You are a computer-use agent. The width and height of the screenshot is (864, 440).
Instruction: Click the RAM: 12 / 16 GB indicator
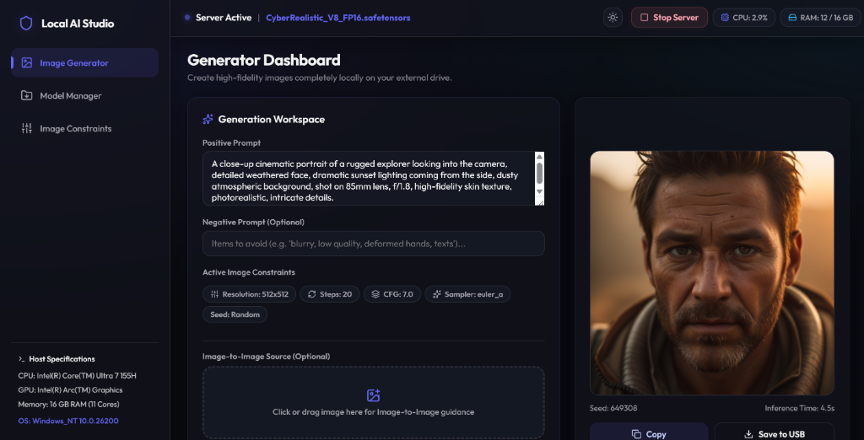820,18
